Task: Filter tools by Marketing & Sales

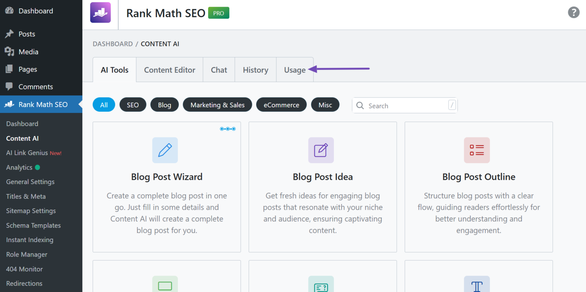Action: coord(217,105)
